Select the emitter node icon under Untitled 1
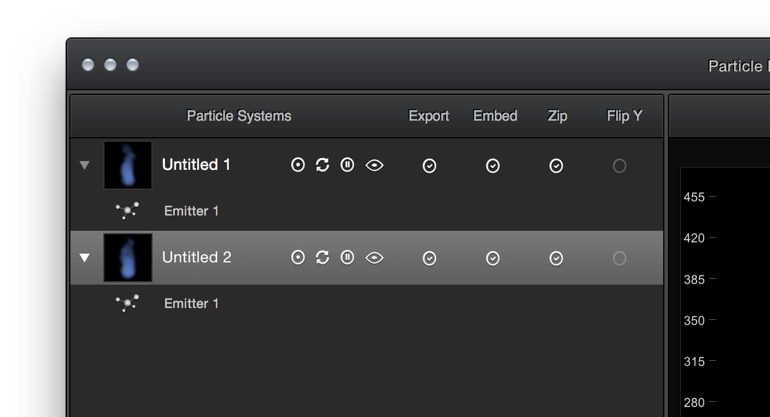Screen dimensions: 770x417 pos(127,210)
